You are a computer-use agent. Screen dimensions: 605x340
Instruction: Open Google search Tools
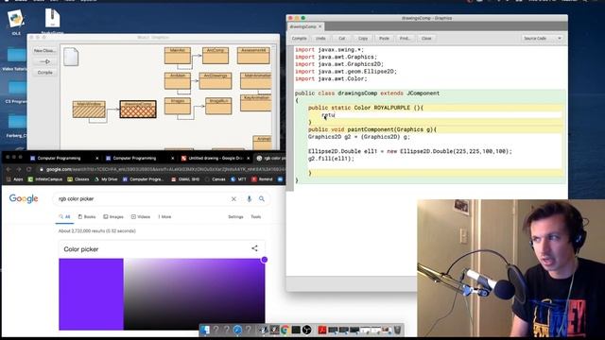[256, 217]
